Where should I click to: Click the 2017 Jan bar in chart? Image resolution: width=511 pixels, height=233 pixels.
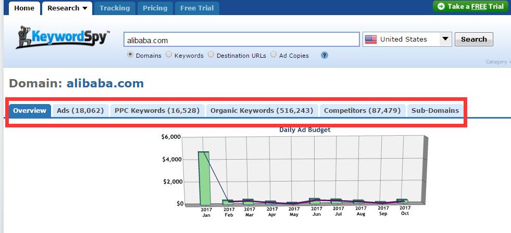click(204, 178)
